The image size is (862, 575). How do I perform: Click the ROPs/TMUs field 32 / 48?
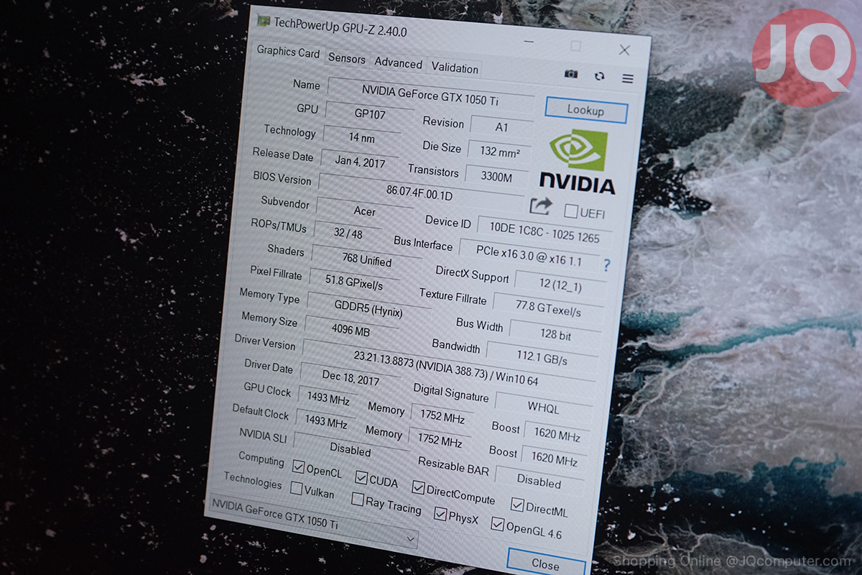click(348, 234)
